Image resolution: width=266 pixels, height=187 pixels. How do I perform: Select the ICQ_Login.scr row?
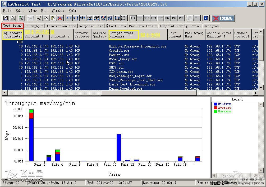click(x=130, y=72)
